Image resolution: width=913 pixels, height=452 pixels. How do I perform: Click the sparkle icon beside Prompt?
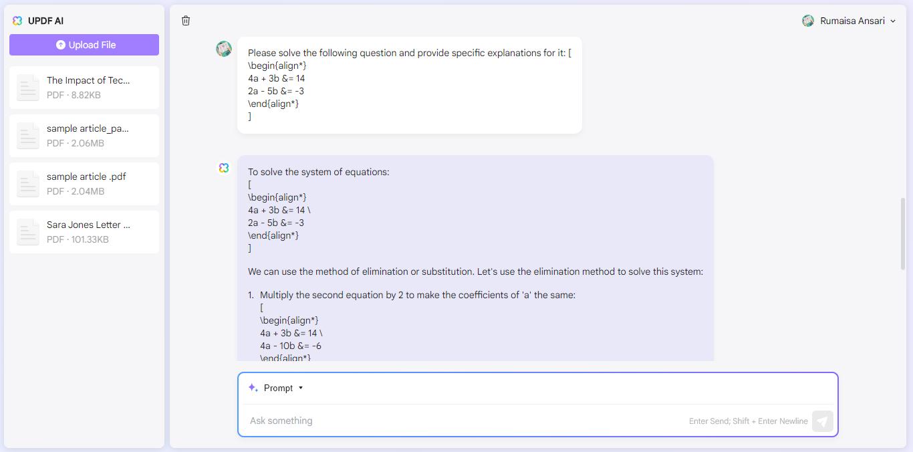coord(253,388)
